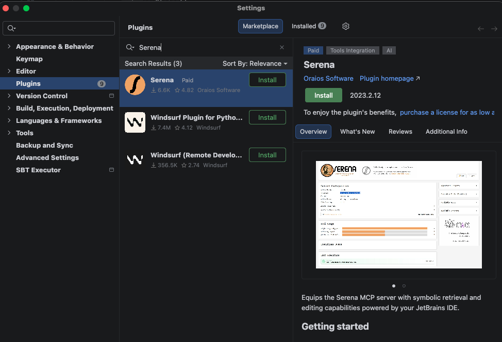Expand the Editor settings section

point(9,71)
